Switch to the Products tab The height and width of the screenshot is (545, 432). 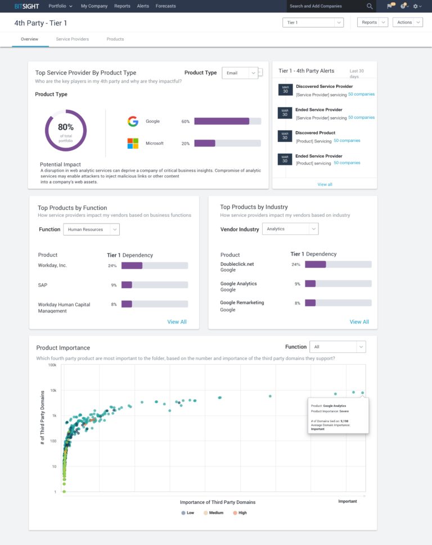115,39
